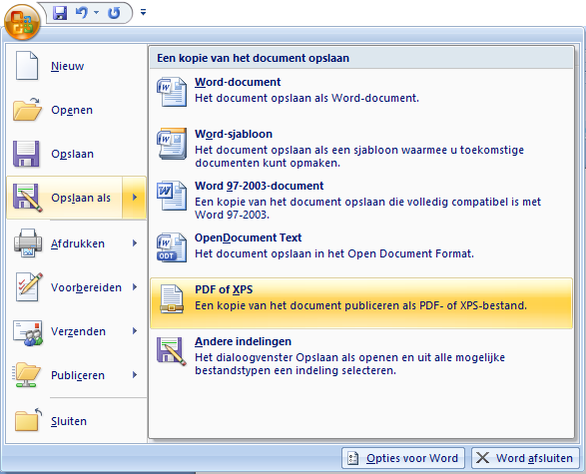Choose Voorbereiden from the Office menu
Screen dimensions: 586x474
86,287
